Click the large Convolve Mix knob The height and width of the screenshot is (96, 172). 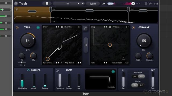point(144,41)
